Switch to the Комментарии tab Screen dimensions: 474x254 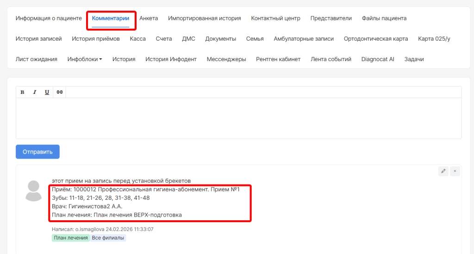(x=110, y=19)
